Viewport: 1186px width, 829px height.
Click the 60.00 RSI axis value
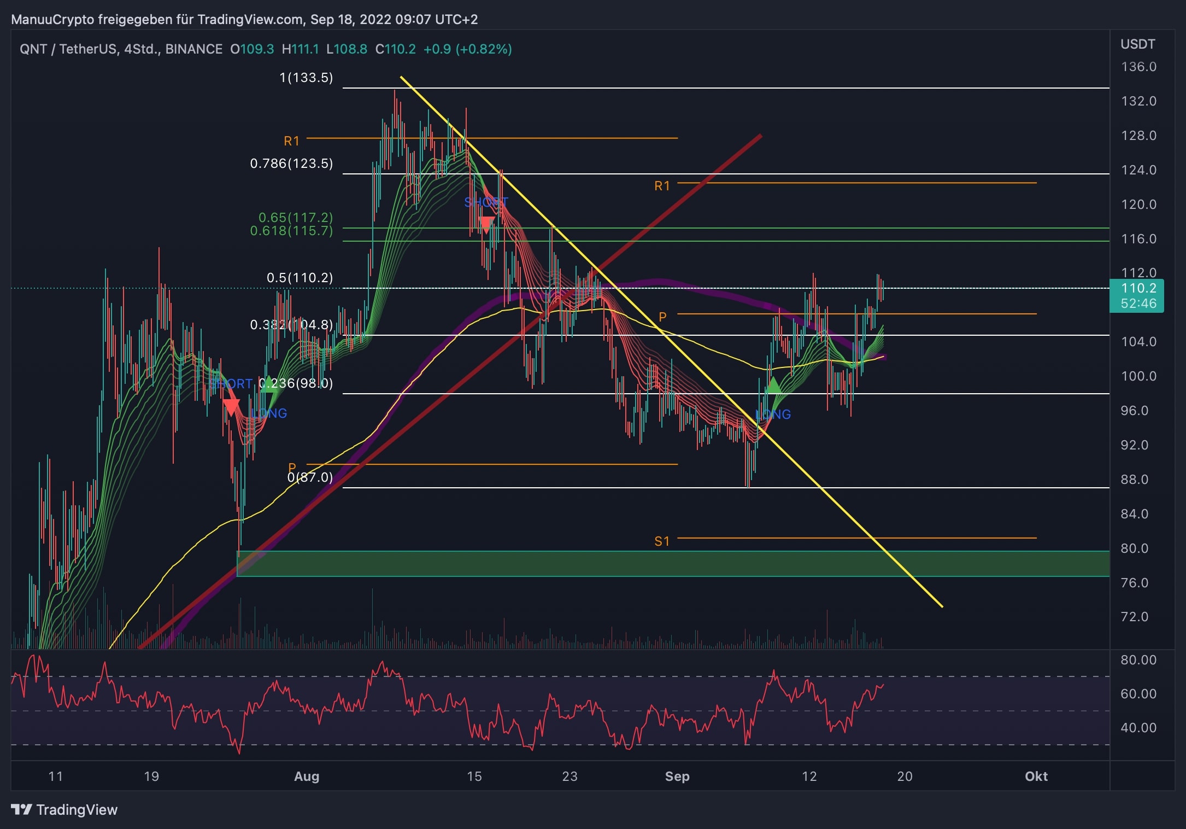click(1138, 694)
